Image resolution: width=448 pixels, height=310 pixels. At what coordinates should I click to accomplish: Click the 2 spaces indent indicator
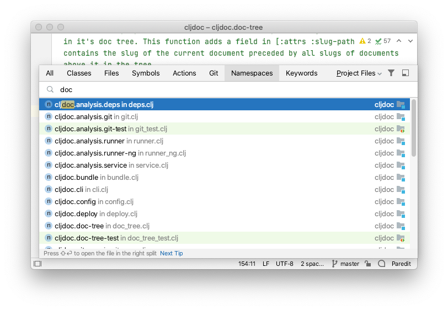coord(312,264)
